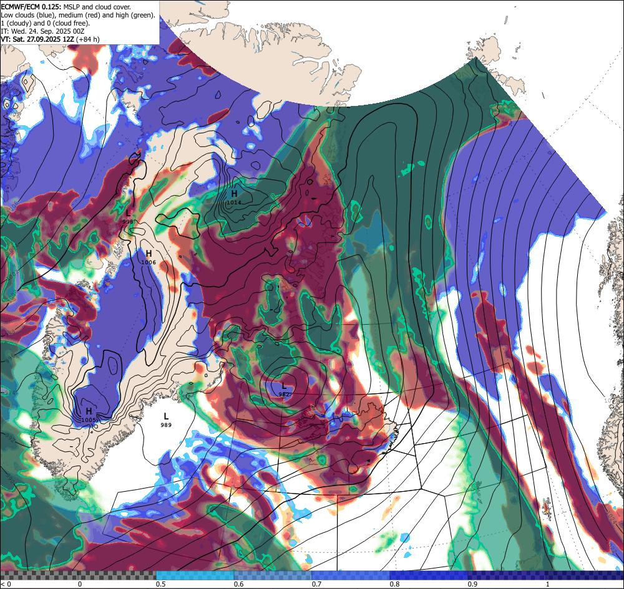
Task: Click the '0.7' colorbar label
Action: (317, 584)
